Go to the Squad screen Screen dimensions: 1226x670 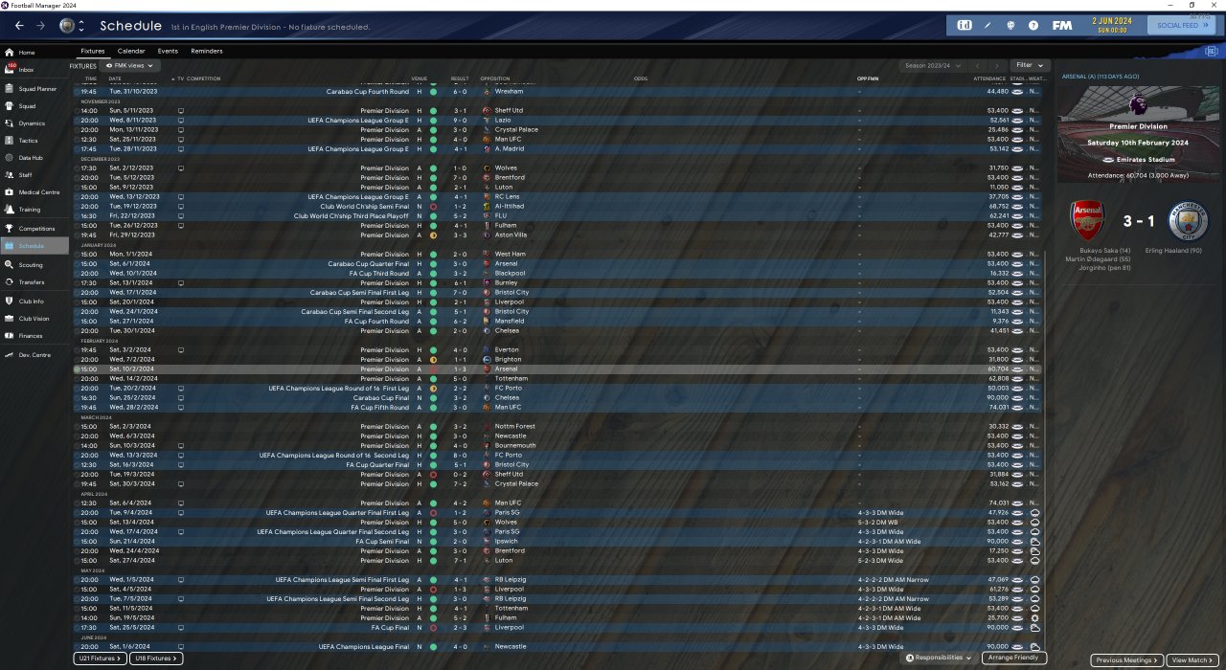click(34, 106)
